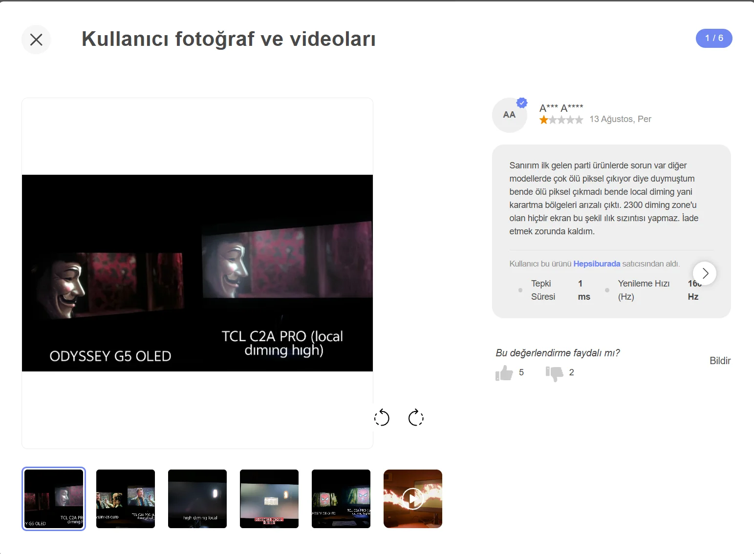Show next product specs with arrow
The height and width of the screenshot is (554, 754).
(x=705, y=273)
